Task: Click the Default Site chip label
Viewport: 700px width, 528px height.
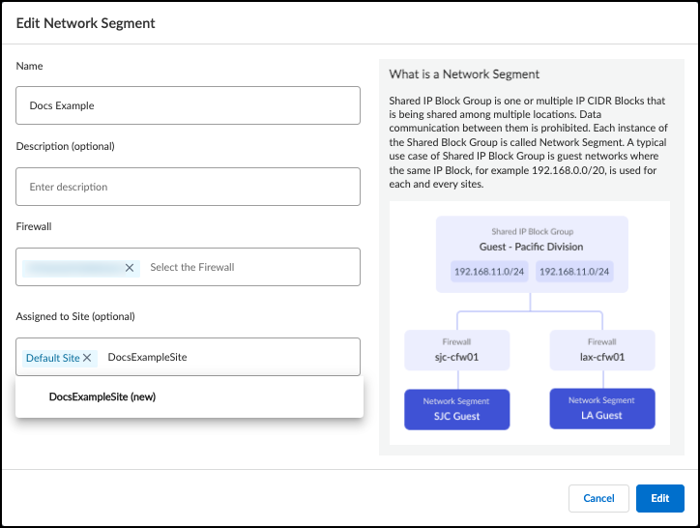Action: 52,358
